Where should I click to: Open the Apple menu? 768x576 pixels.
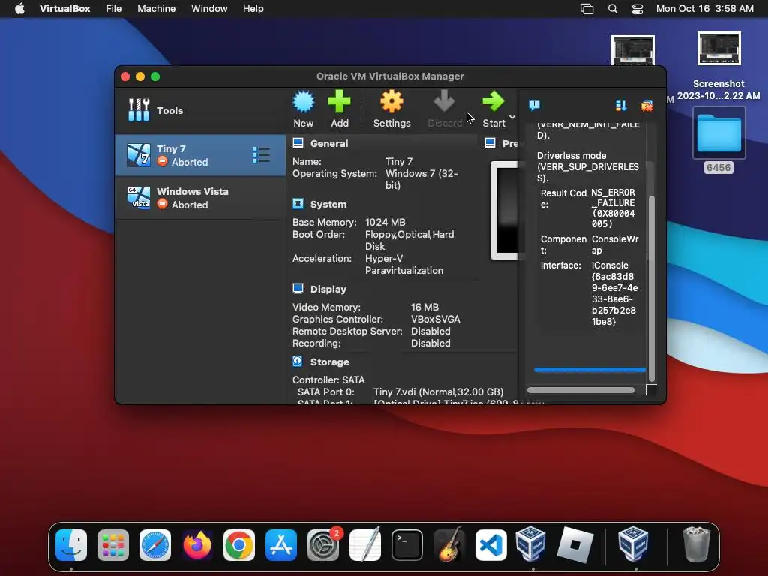coord(19,9)
